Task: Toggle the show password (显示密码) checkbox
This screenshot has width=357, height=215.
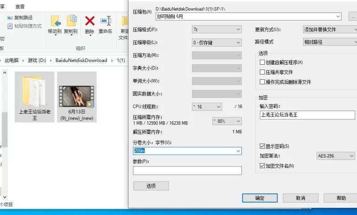Action: click(262, 146)
